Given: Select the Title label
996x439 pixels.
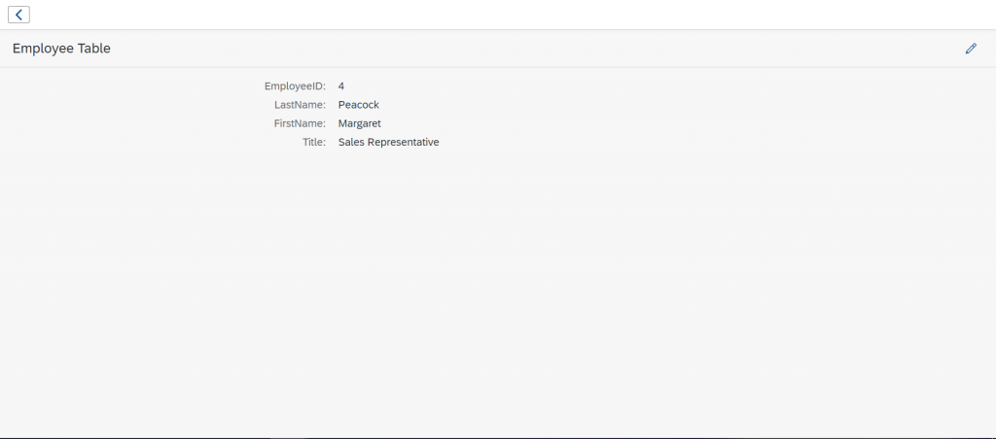Looking at the screenshot, I should 314,142.
